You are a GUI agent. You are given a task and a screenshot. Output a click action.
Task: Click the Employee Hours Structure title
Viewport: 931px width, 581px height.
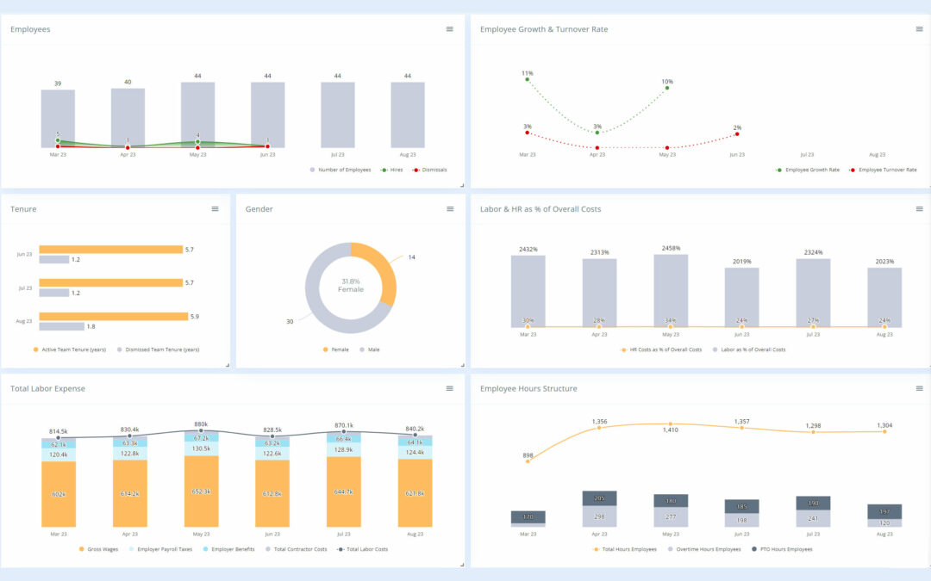click(528, 388)
